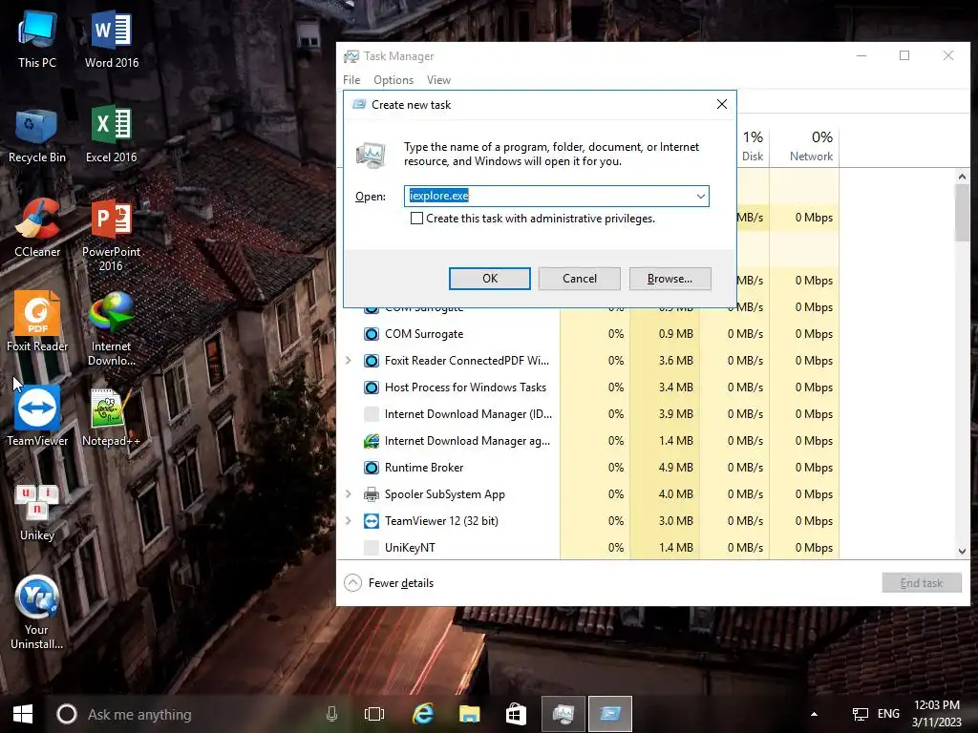The width and height of the screenshot is (978, 733).
Task: Click the Foxit Reader ConnectedPDF process icon
Action: (x=372, y=360)
